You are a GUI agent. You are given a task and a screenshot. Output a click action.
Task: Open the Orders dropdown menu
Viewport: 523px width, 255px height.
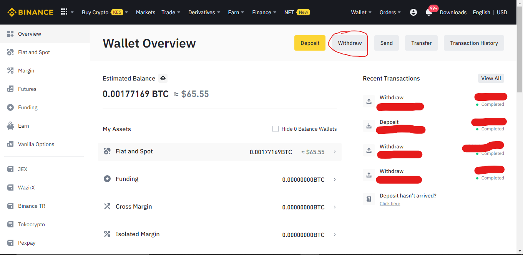tap(390, 12)
